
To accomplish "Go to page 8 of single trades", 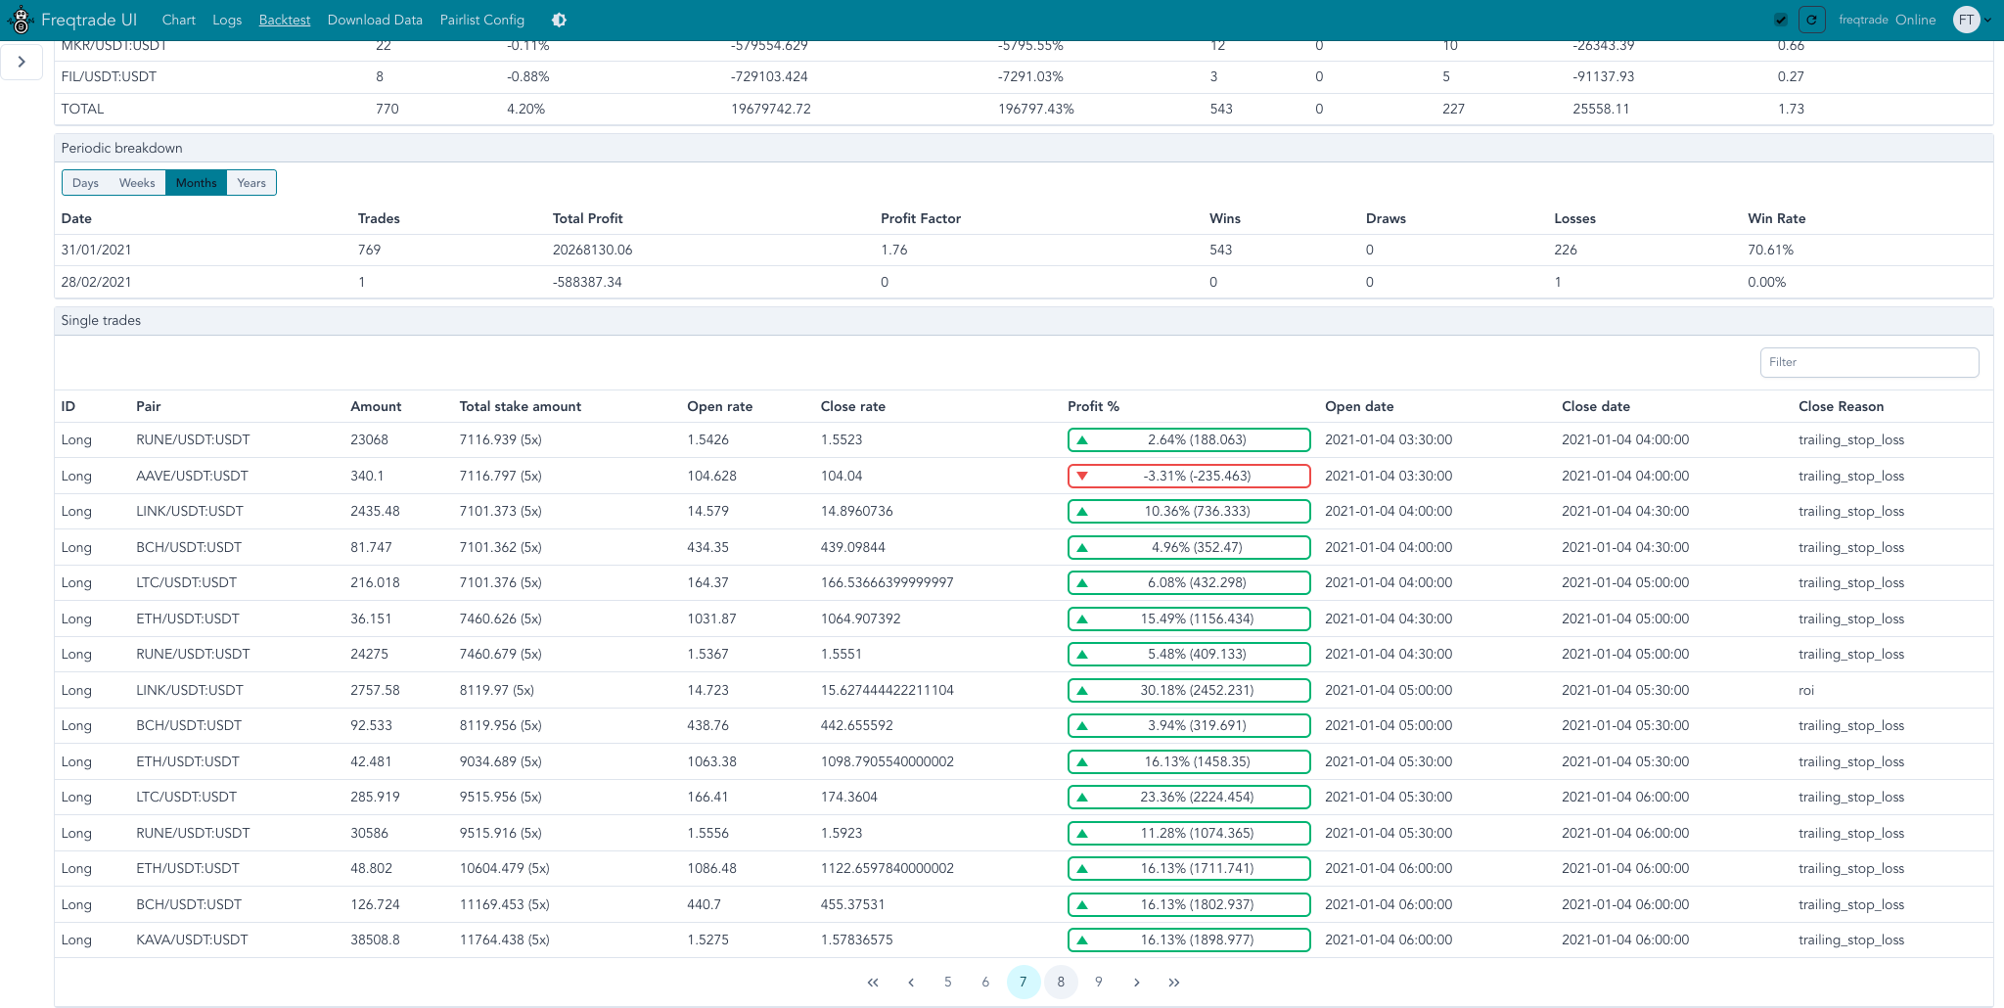I will 1061,982.
